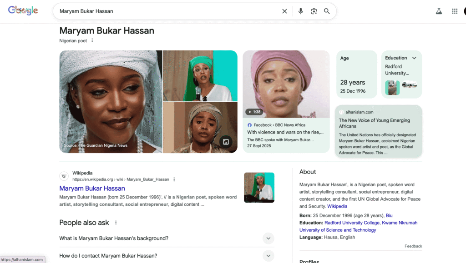The image size is (466, 263).
Task: Open People also ask options menu
Action: [x=116, y=223]
